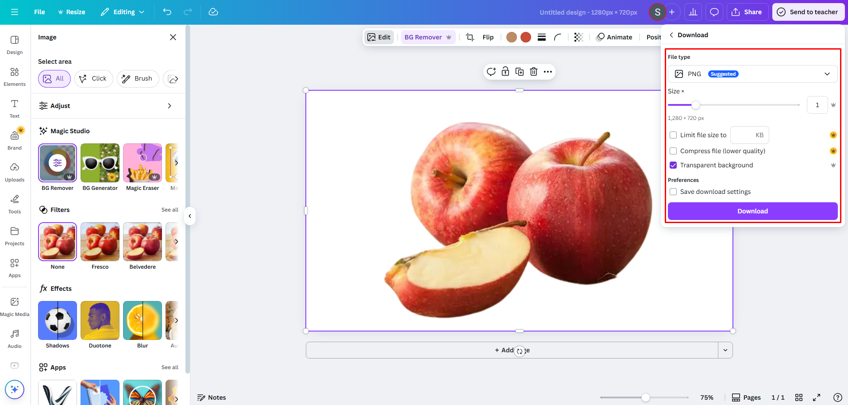Click the Share button
Viewport: 848px width, 405px height.
[747, 12]
